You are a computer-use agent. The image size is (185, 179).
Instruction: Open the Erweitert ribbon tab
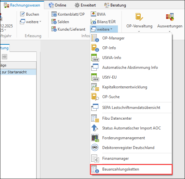85,5
